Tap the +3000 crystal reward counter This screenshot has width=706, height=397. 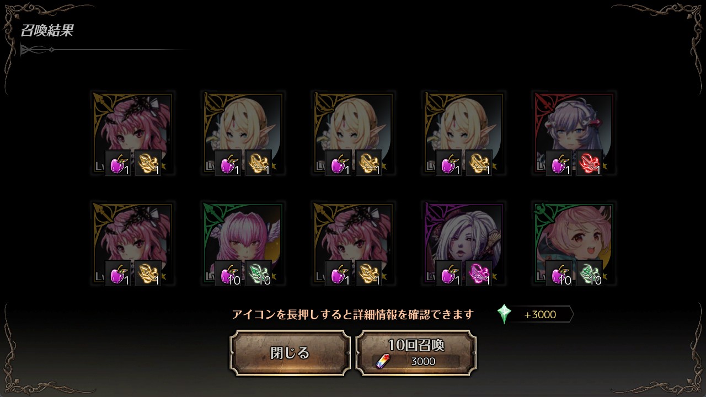click(x=541, y=314)
